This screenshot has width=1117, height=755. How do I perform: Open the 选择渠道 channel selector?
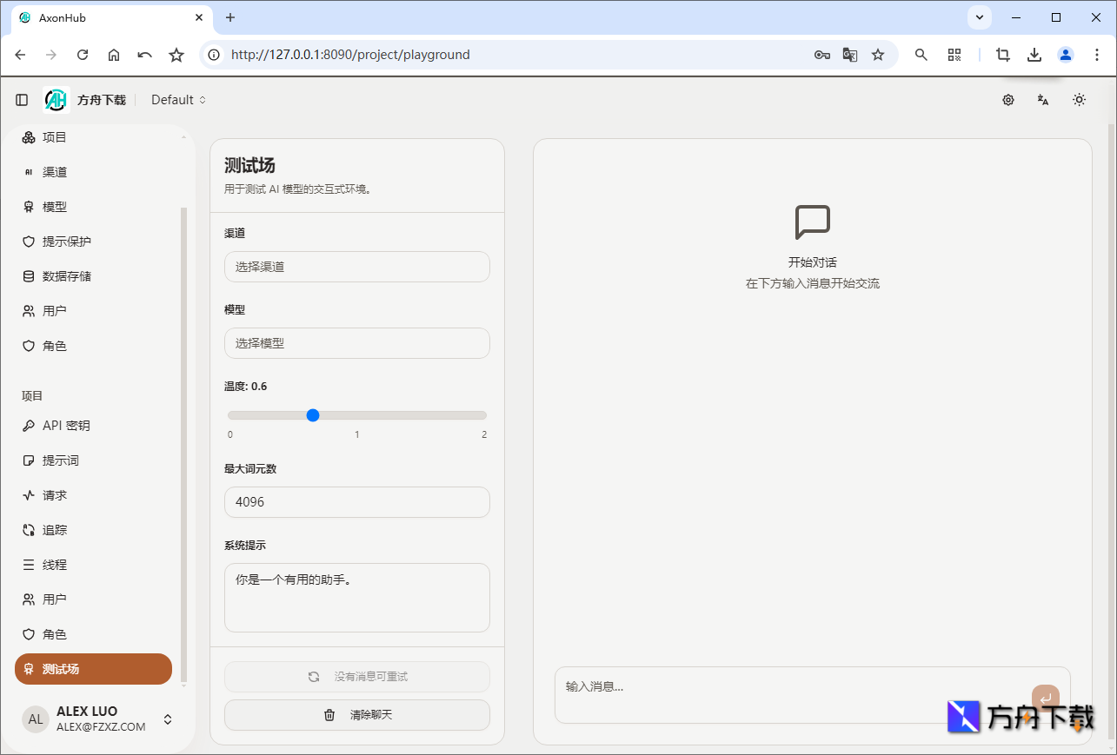click(x=356, y=267)
